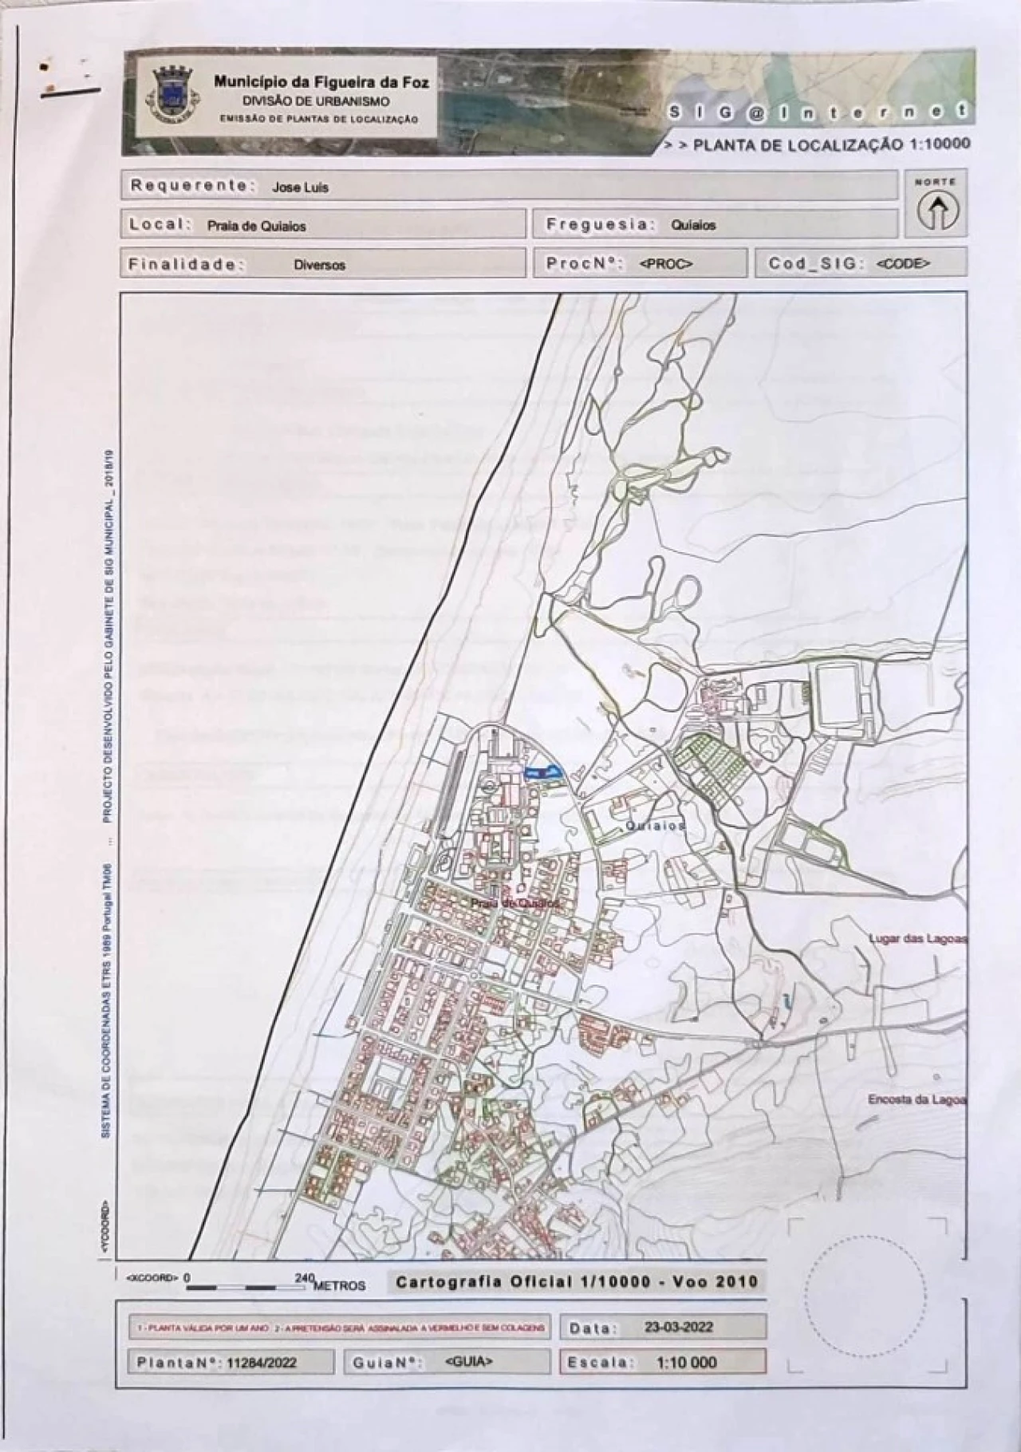Click the Escala field 1:10 000

coord(663,1362)
